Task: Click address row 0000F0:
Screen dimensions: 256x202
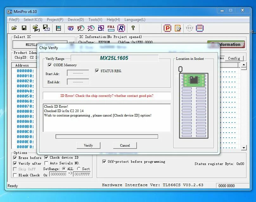Action: click(x=25, y=147)
